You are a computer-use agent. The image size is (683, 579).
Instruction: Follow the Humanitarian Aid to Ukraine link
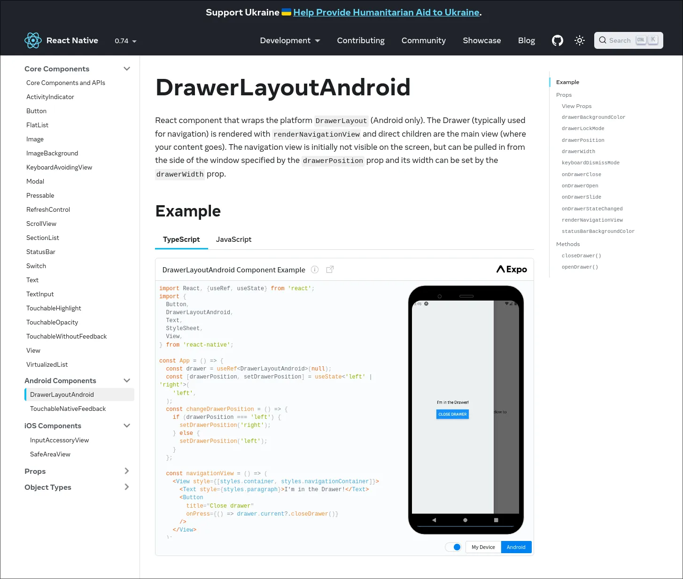click(x=386, y=12)
